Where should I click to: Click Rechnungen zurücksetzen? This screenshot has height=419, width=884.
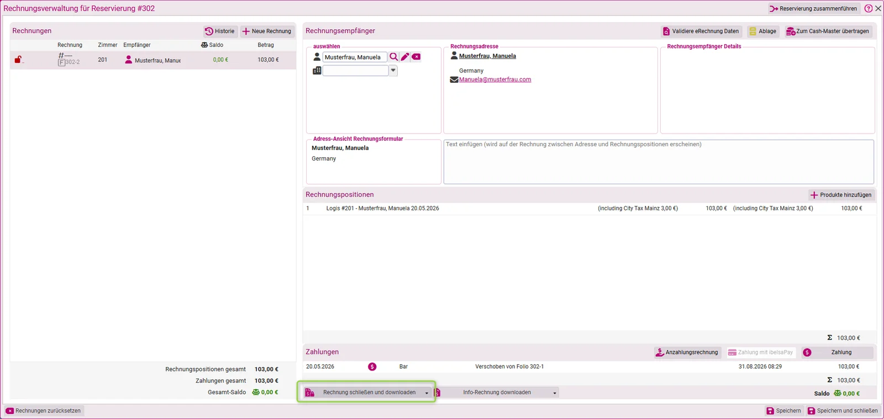coord(44,411)
